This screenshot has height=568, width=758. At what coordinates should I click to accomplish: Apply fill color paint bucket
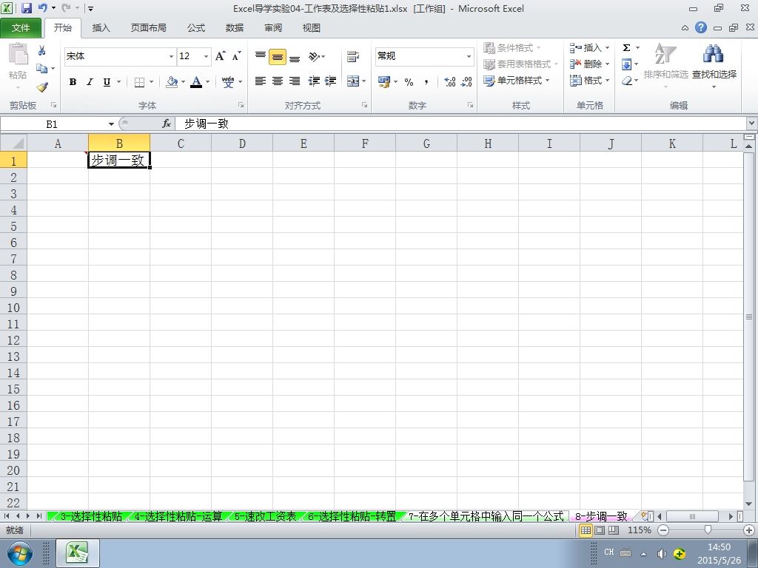pyautogui.click(x=172, y=82)
